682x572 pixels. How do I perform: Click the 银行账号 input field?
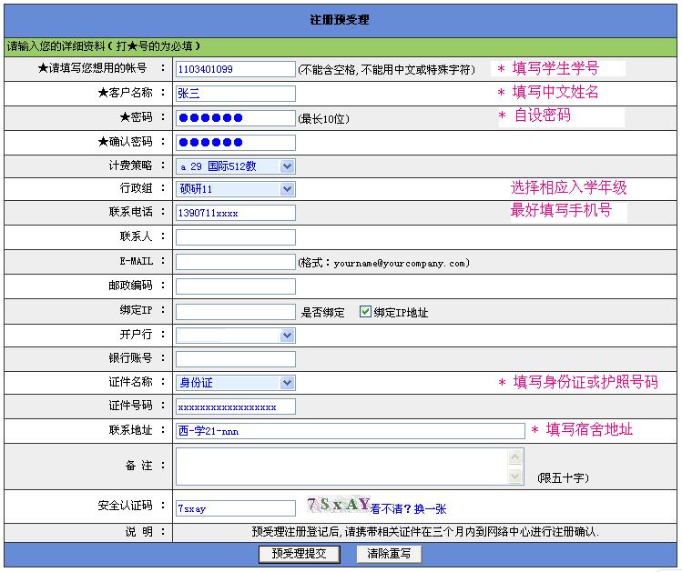pos(235,359)
